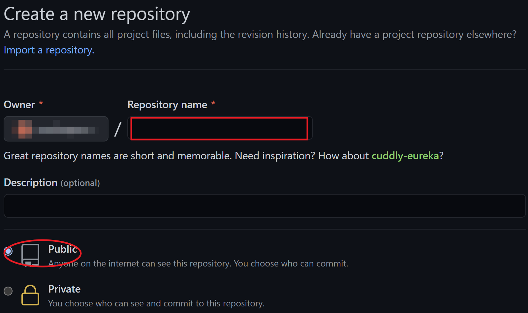The height and width of the screenshot is (313, 528).
Task: Click the Repository name field label
Action: (x=167, y=105)
